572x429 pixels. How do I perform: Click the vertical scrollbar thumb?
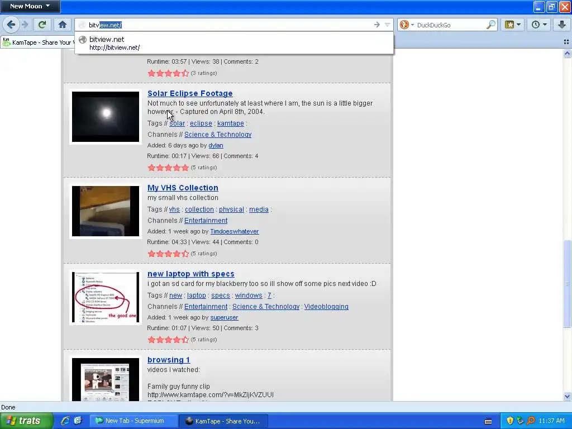click(567, 284)
